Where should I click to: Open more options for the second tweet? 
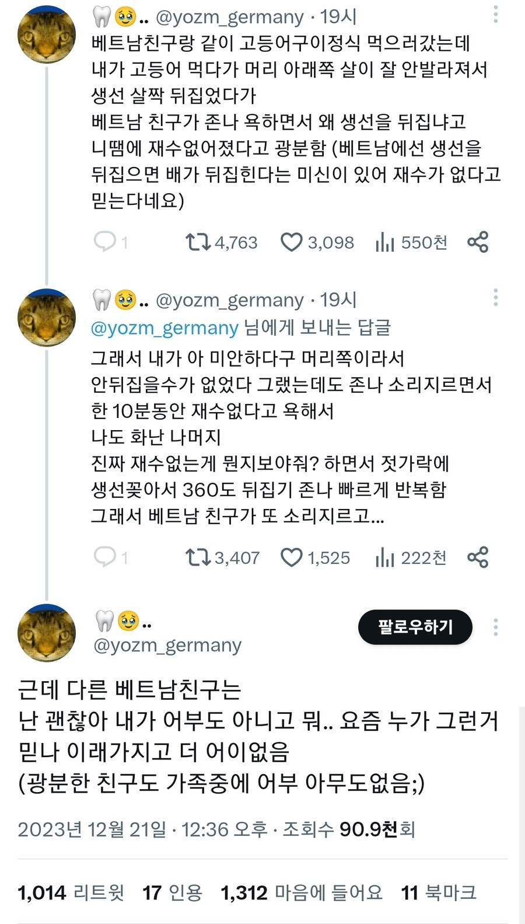pyautogui.click(x=495, y=297)
